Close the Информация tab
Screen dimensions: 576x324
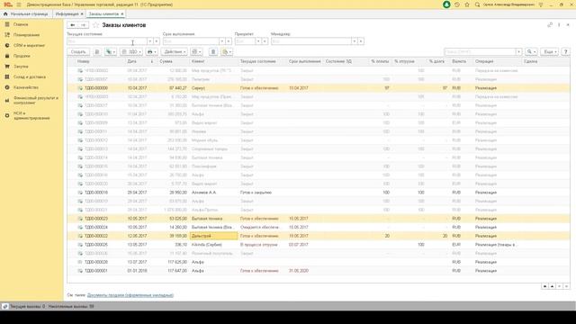click(82, 14)
